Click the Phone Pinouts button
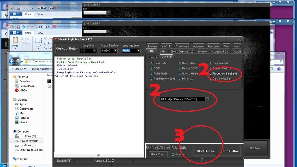This screenshot has width=297, height=167. click(x=158, y=154)
